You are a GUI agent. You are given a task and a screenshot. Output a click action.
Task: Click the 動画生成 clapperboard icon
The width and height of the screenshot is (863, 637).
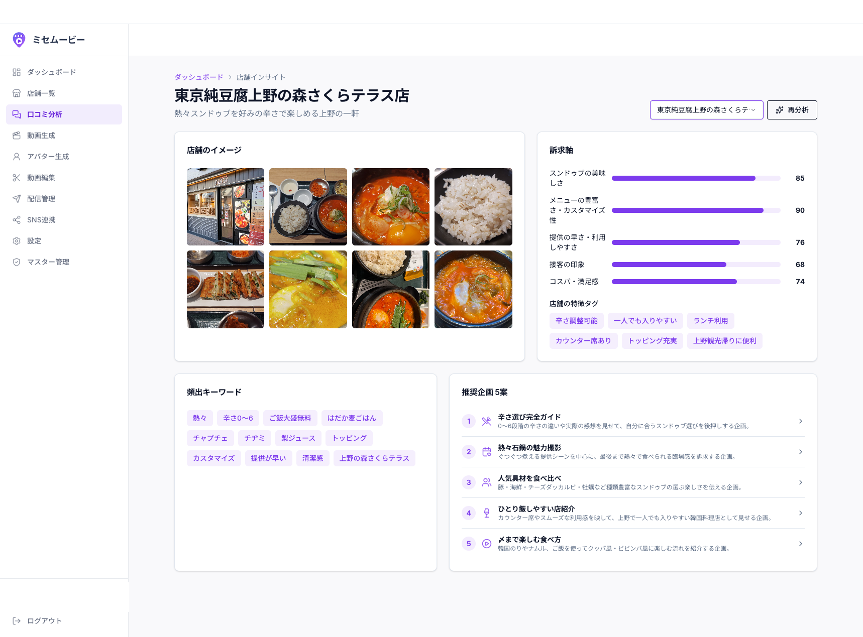17,136
